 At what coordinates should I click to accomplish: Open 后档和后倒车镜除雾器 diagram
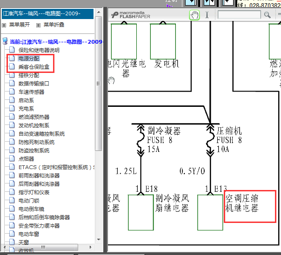(x=44, y=217)
